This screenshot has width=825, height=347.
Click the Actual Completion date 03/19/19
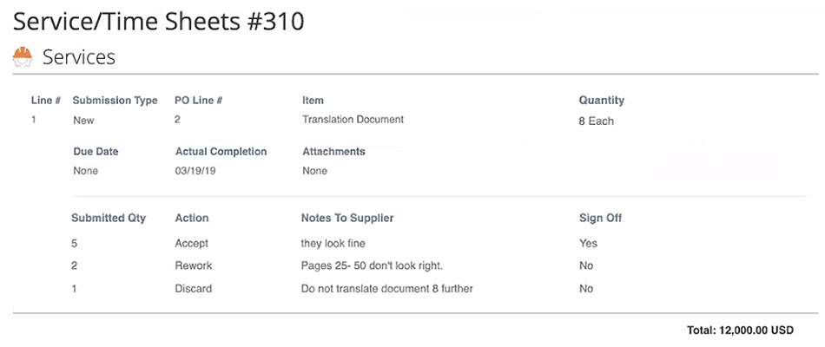(x=195, y=171)
